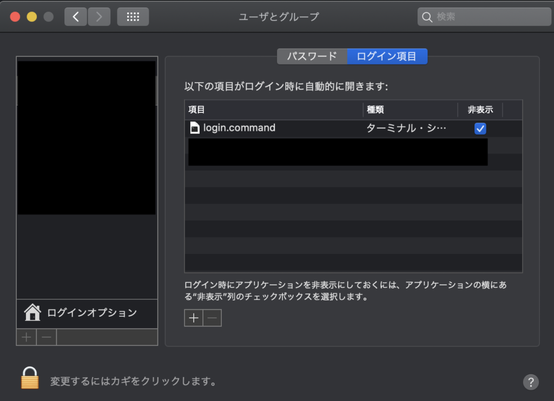
Task: Switch to the パスワード tab
Action: (312, 56)
